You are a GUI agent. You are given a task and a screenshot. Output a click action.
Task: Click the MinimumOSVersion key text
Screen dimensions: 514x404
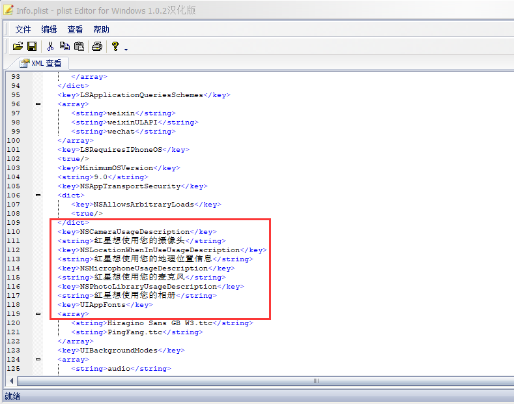pyautogui.click(x=117, y=168)
